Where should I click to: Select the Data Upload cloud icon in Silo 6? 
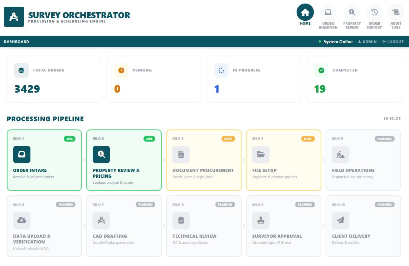tap(22, 220)
